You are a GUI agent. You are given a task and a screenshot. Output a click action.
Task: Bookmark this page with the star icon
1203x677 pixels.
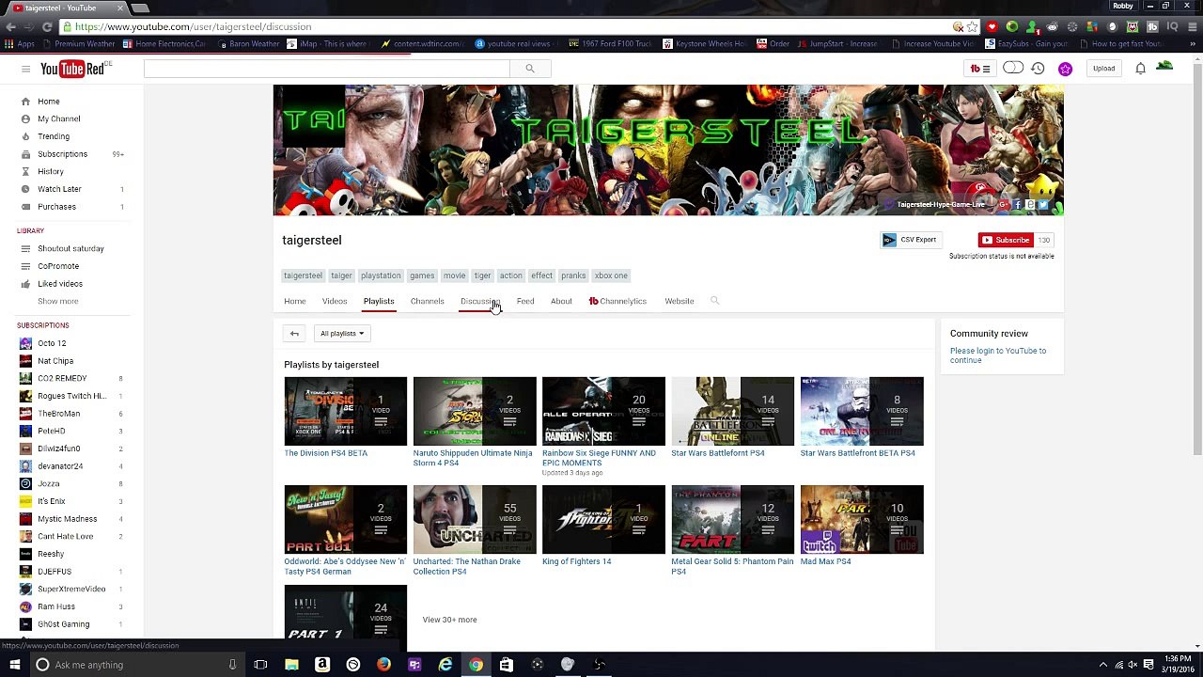(x=972, y=26)
